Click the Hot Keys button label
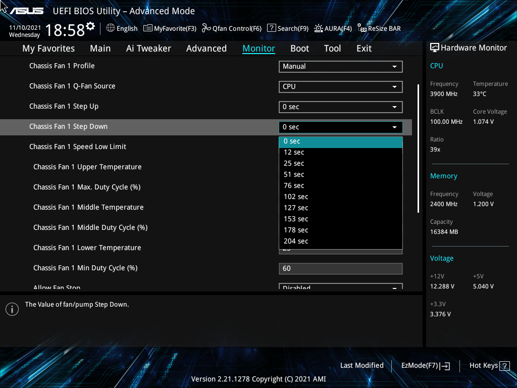 click(x=483, y=366)
